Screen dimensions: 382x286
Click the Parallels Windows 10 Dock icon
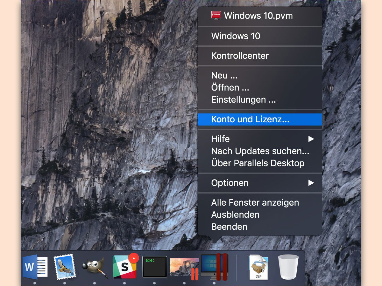214,267
